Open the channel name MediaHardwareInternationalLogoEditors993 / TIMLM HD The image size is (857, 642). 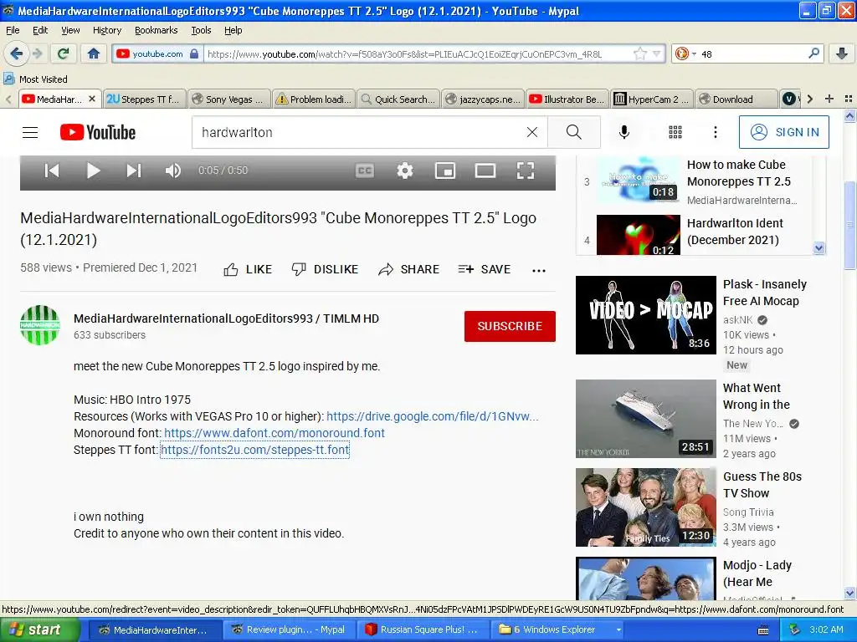pyautogui.click(x=226, y=318)
